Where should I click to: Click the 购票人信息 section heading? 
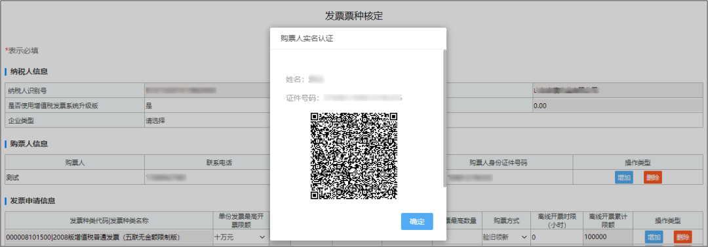(x=29, y=144)
